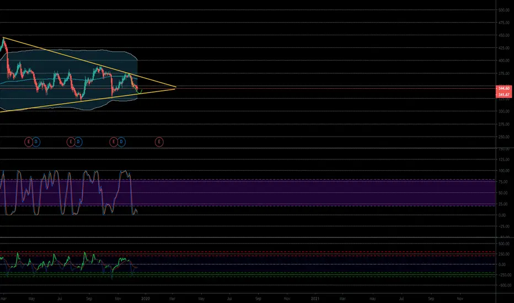Open the earnings E marker between Jul and Sep 2019
The image size is (514, 303).
coord(71,142)
